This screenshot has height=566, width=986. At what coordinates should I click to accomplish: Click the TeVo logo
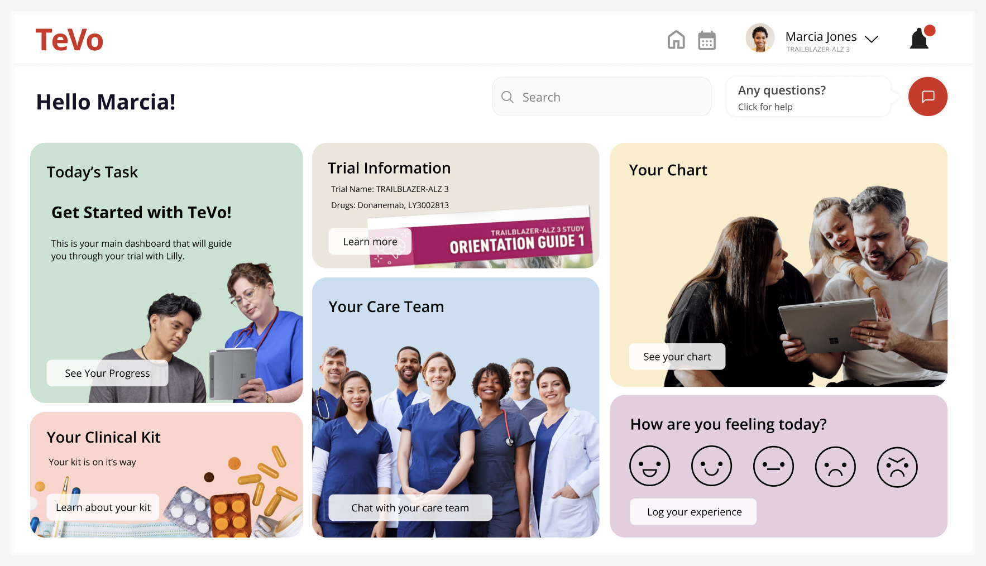tap(69, 40)
